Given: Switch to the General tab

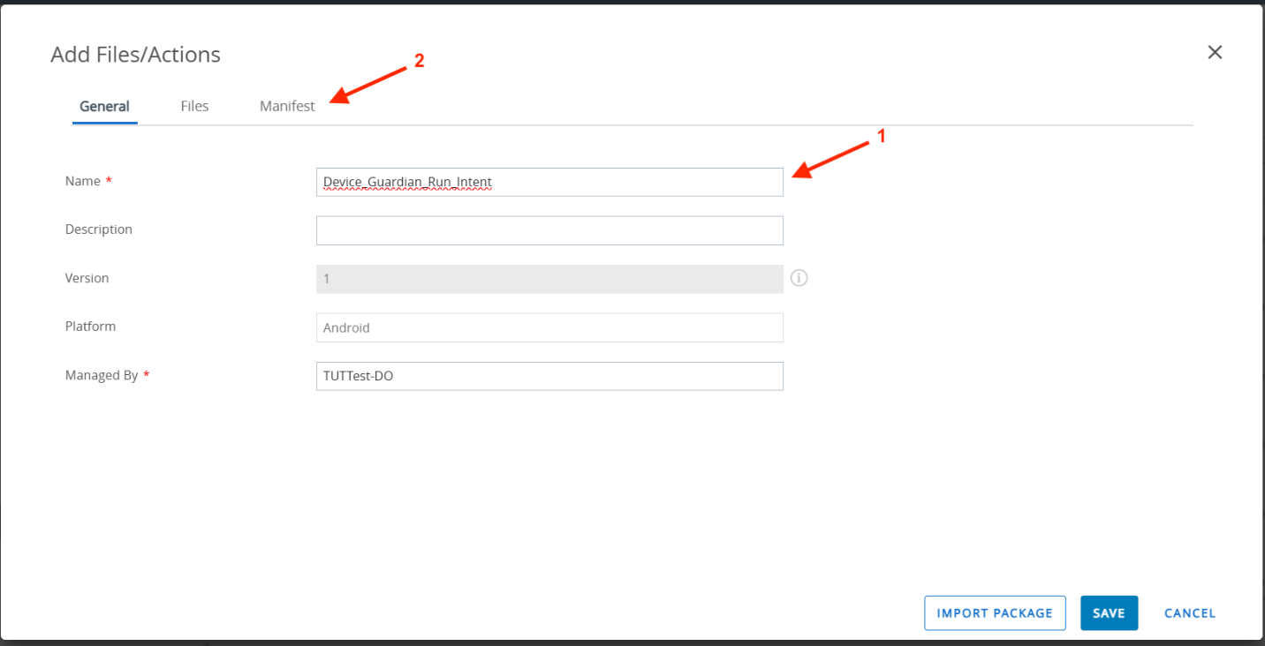Looking at the screenshot, I should click(x=104, y=107).
